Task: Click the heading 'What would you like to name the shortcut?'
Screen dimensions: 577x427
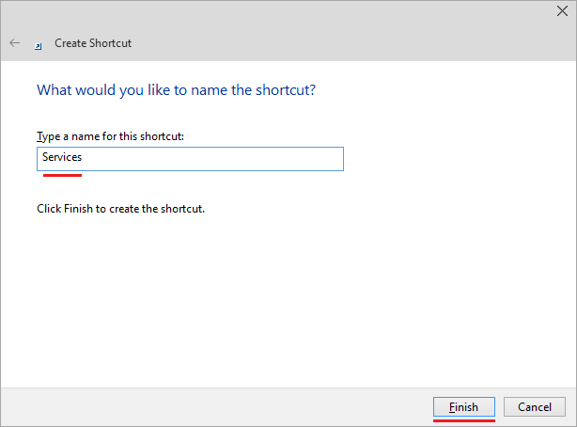Action: (177, 90)
